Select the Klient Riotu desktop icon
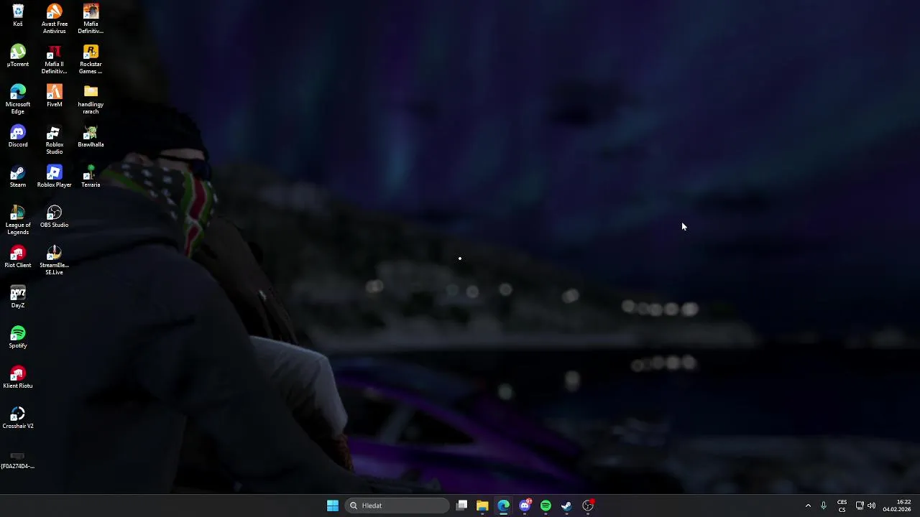 pyautogui.click(x=18, y=378)
